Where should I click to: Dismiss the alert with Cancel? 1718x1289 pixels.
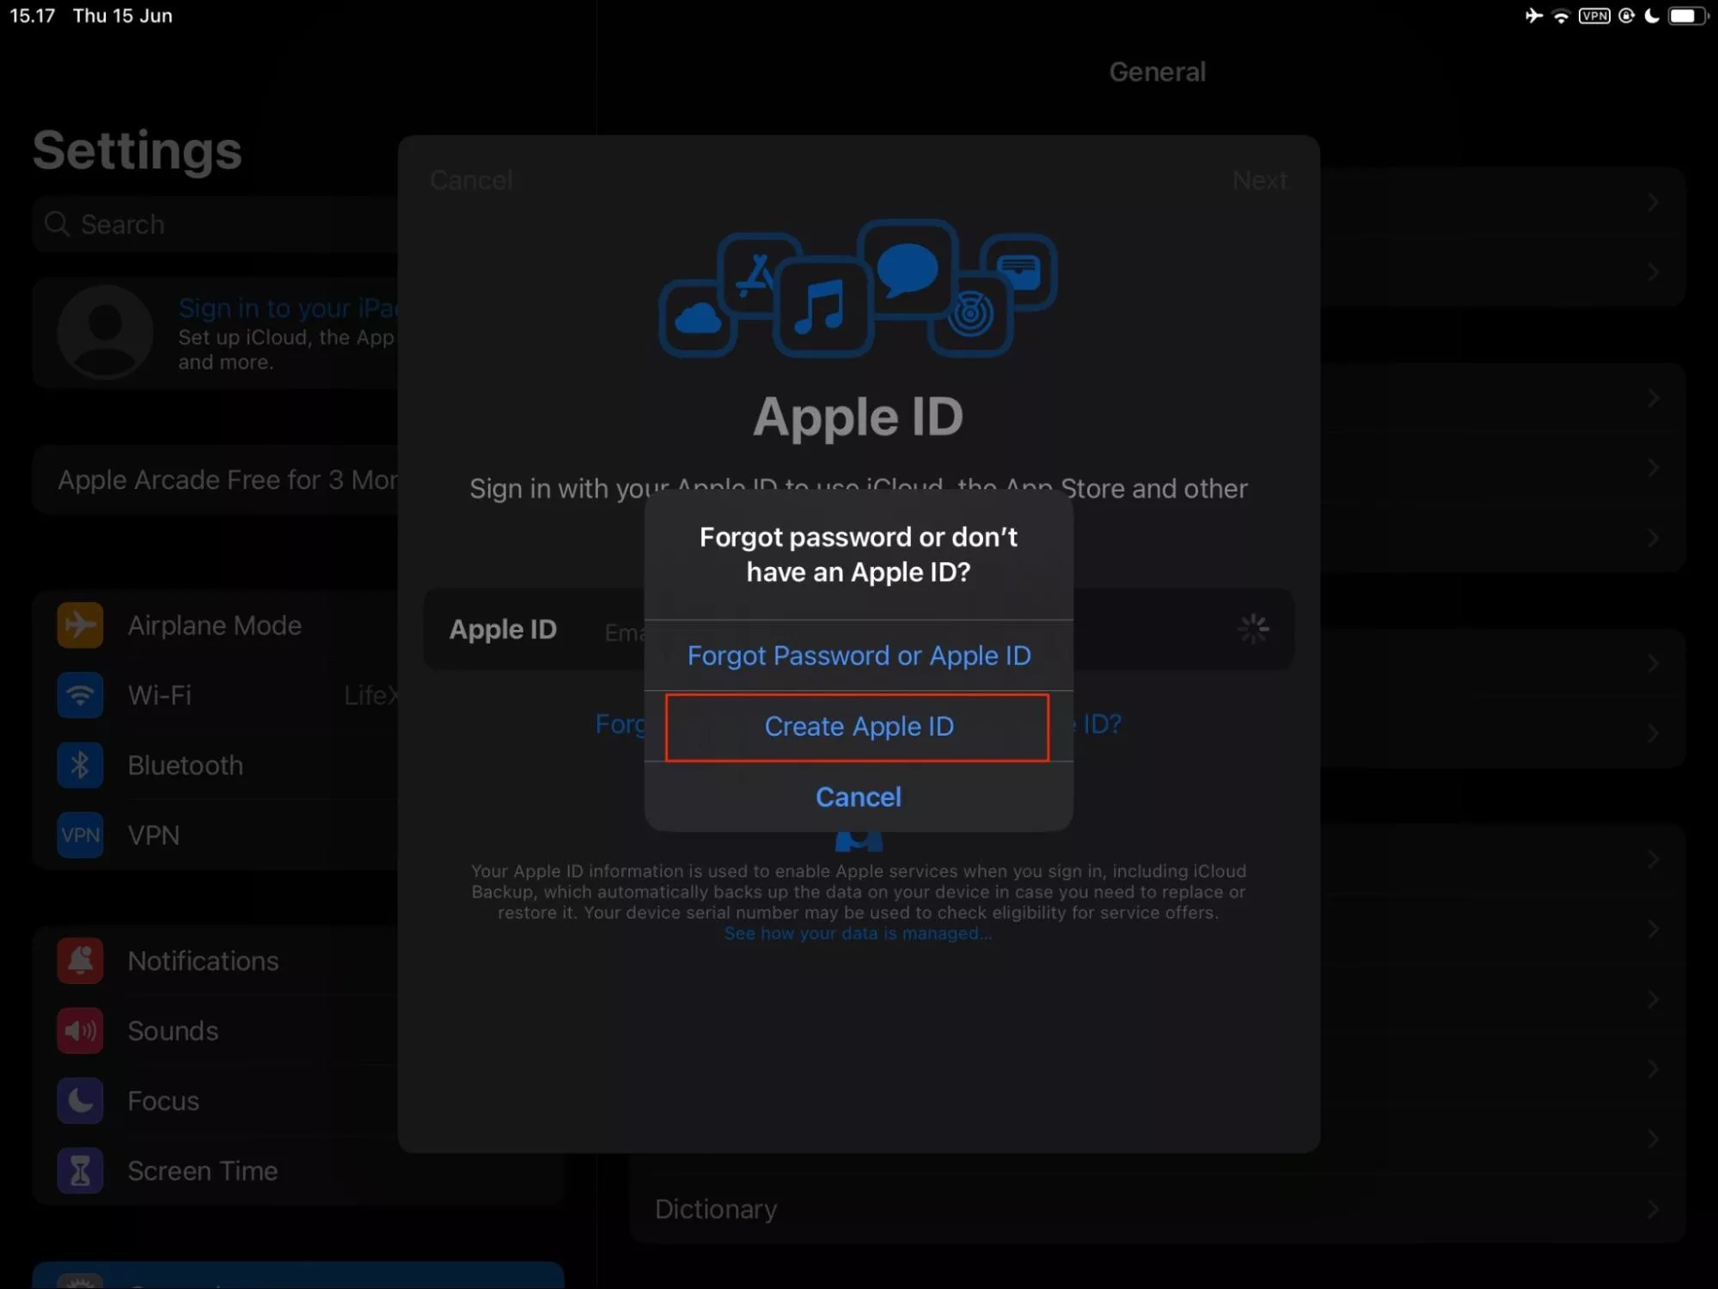click(x=858, y=797)
